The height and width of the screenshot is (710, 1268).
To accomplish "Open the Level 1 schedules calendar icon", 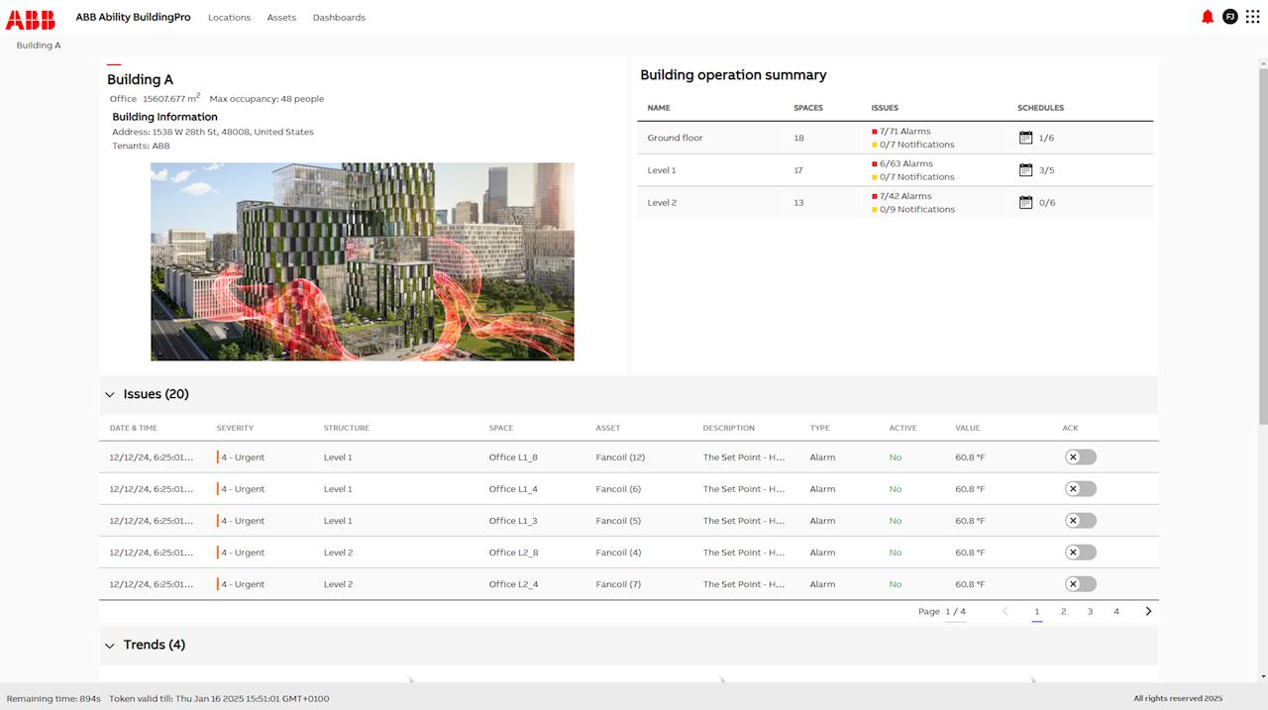I will (x=1024, y=169).
